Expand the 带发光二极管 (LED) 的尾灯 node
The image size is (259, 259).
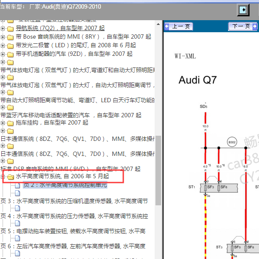click(3, 46)
